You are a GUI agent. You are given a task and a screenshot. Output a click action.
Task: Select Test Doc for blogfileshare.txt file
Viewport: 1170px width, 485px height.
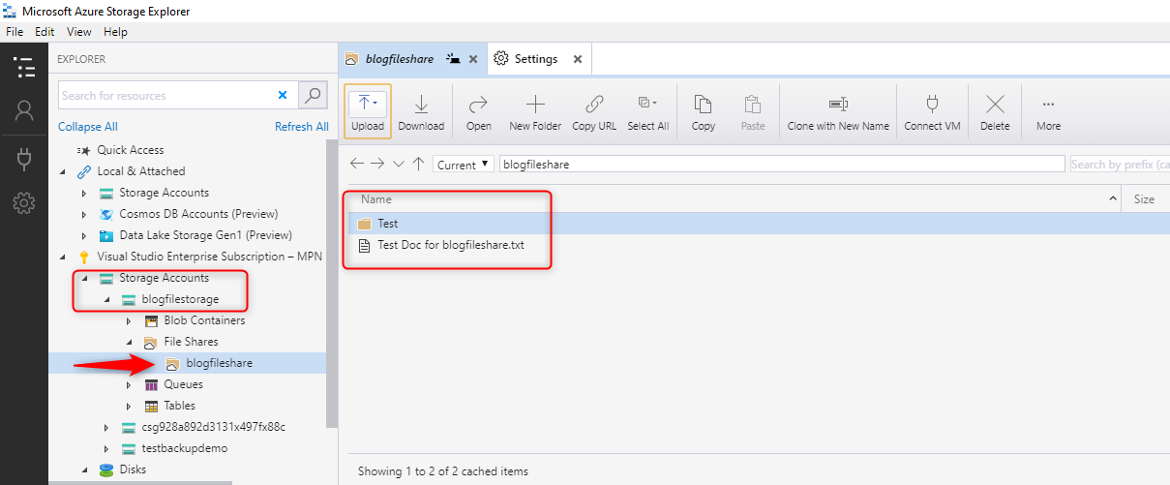click(758, 245)
